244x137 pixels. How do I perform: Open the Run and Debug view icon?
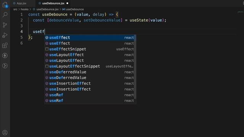(5, 35)
